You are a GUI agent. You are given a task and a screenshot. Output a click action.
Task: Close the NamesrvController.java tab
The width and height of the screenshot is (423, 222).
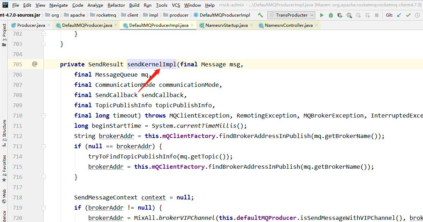click(x=316, y=25)
